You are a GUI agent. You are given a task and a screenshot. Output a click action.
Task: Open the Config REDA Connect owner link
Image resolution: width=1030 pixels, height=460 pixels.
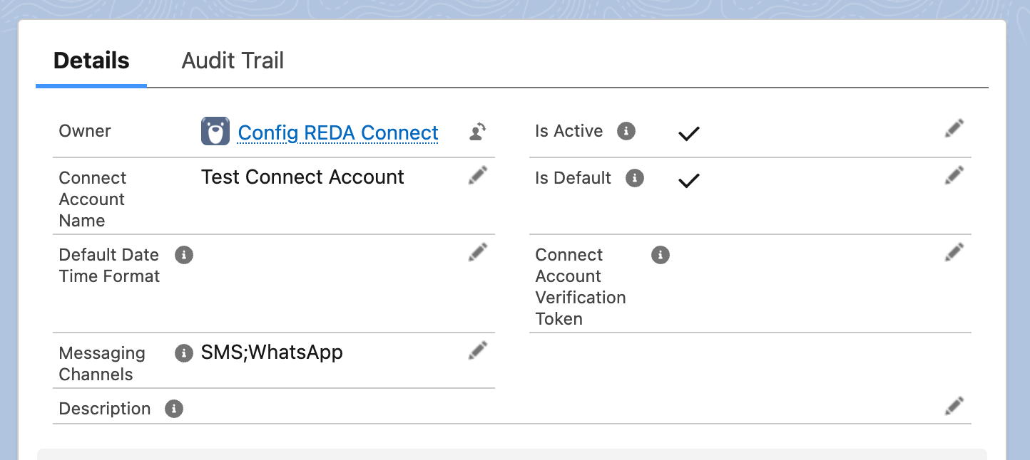click(338, 132)
